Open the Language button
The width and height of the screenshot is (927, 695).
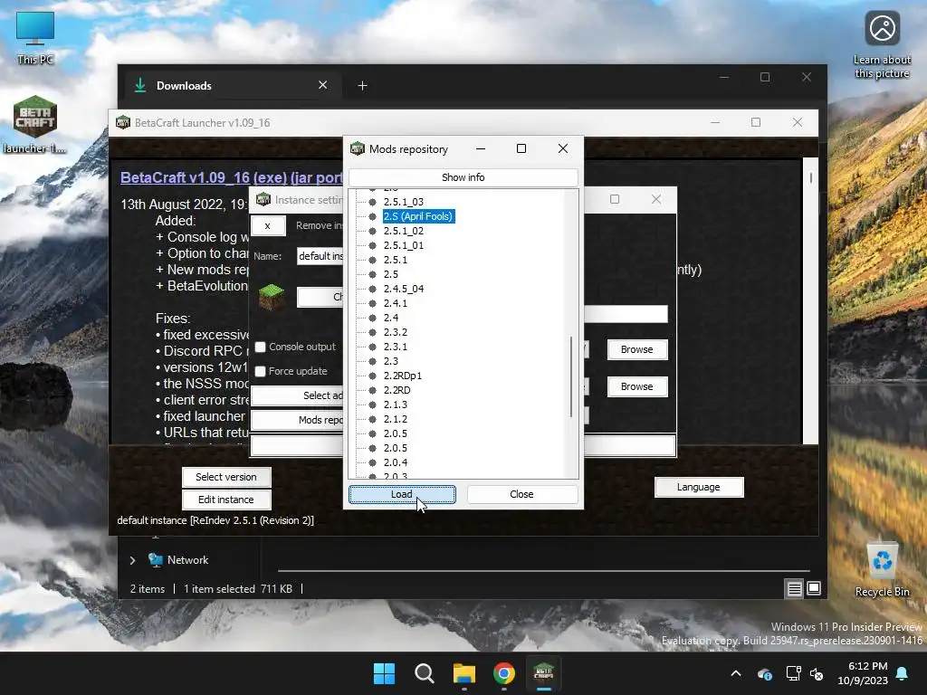699,487
